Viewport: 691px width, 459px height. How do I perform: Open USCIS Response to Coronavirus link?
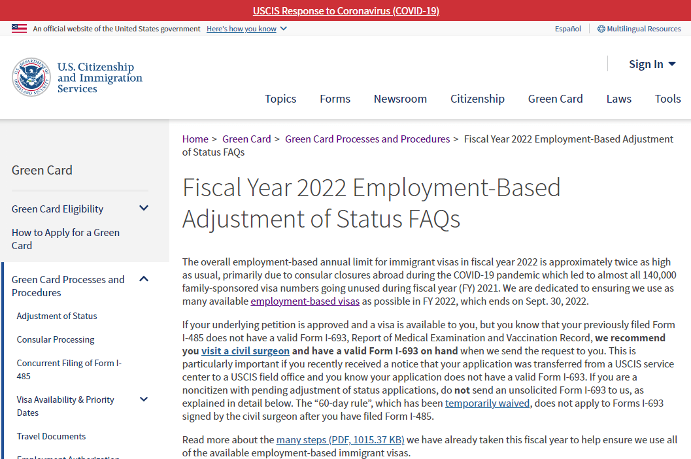click(346, 10)
